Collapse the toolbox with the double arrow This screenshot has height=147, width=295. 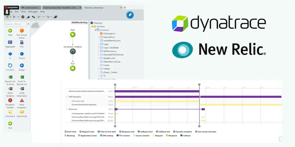pos(28,24)
